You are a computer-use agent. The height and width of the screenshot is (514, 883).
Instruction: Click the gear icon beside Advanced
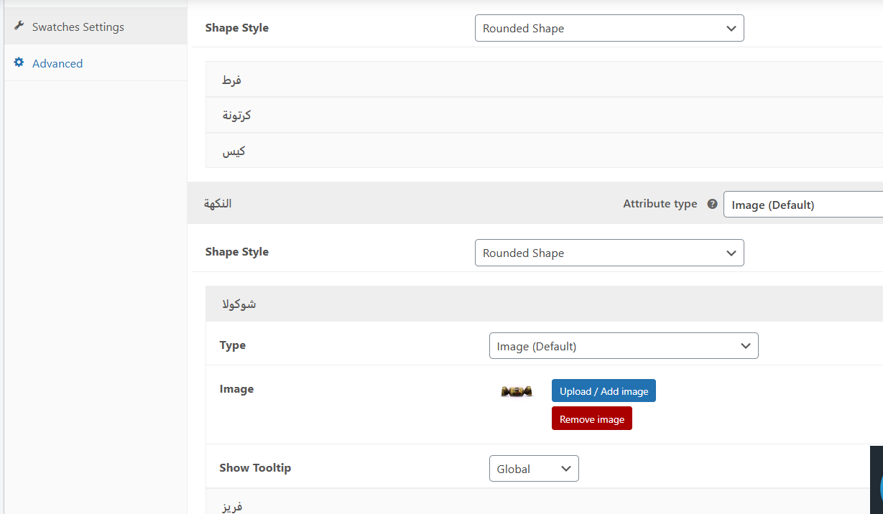(19, 62)
